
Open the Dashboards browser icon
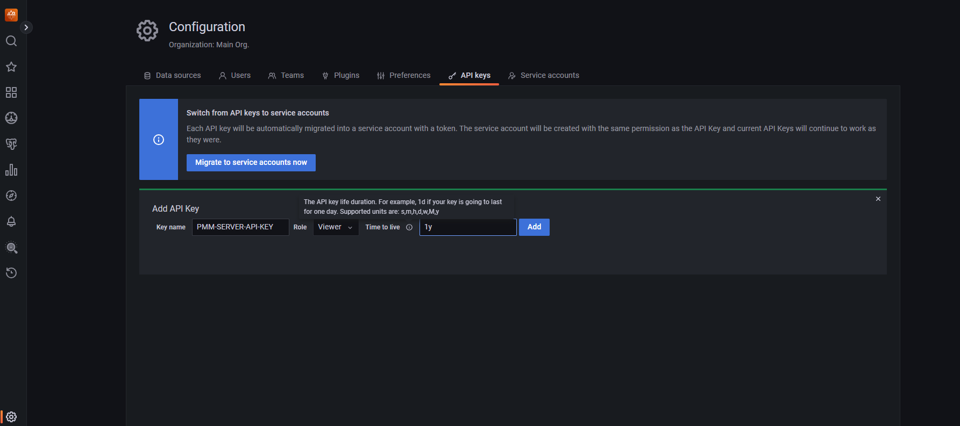(x=11, y=92)
